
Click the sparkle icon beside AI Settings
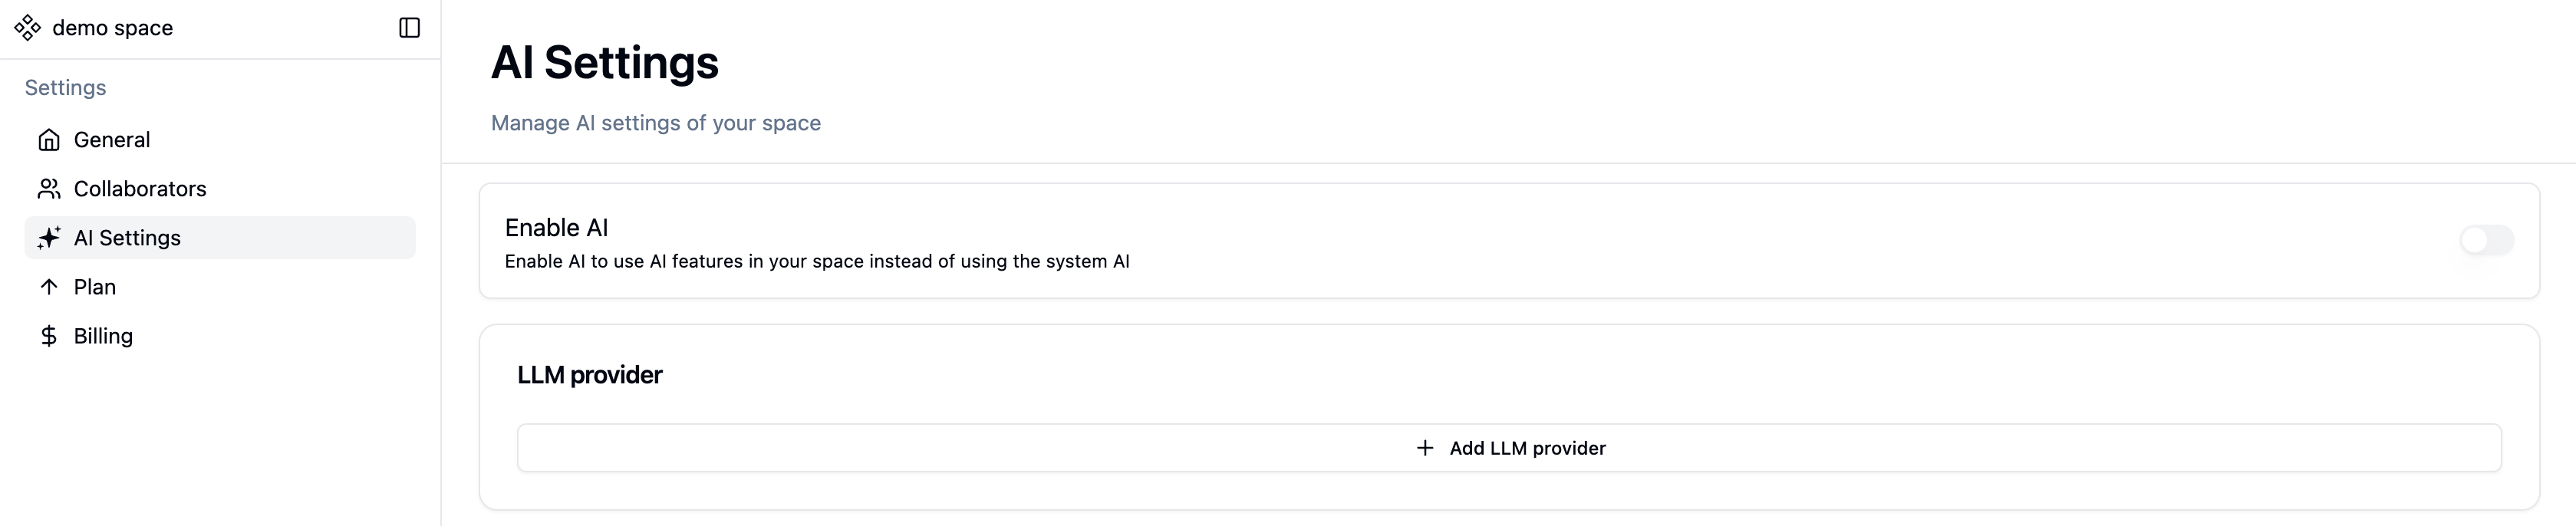click(x=49, y=238)
